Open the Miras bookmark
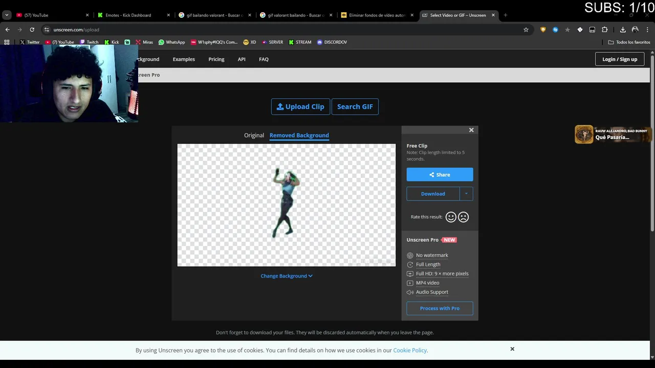The width and height of the screenshot is (655, 368). point(144,42)
